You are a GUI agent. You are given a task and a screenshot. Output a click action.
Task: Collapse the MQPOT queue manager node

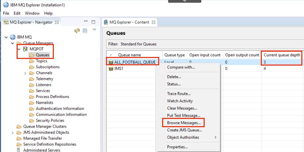pos(19,49)
